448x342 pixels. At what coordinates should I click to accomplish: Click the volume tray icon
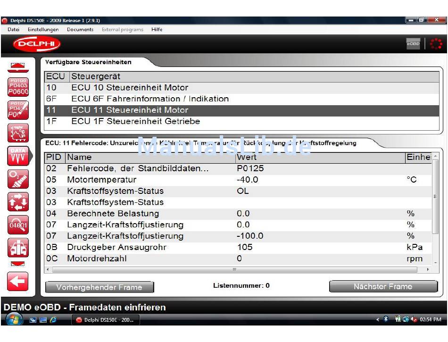(x=414, y=319)
